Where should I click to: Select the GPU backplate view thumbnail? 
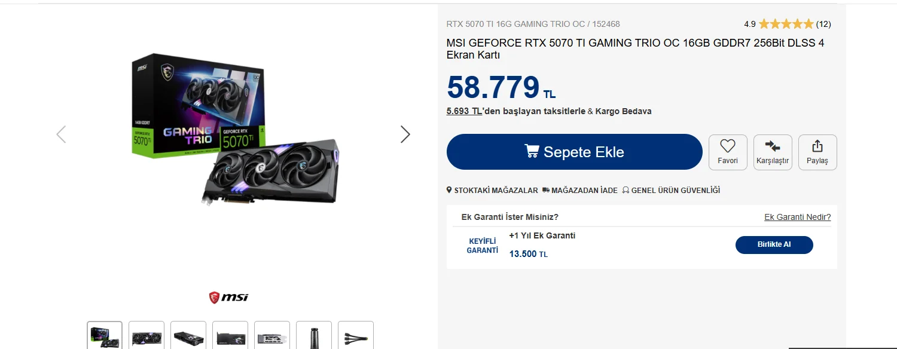coord(230,336)
